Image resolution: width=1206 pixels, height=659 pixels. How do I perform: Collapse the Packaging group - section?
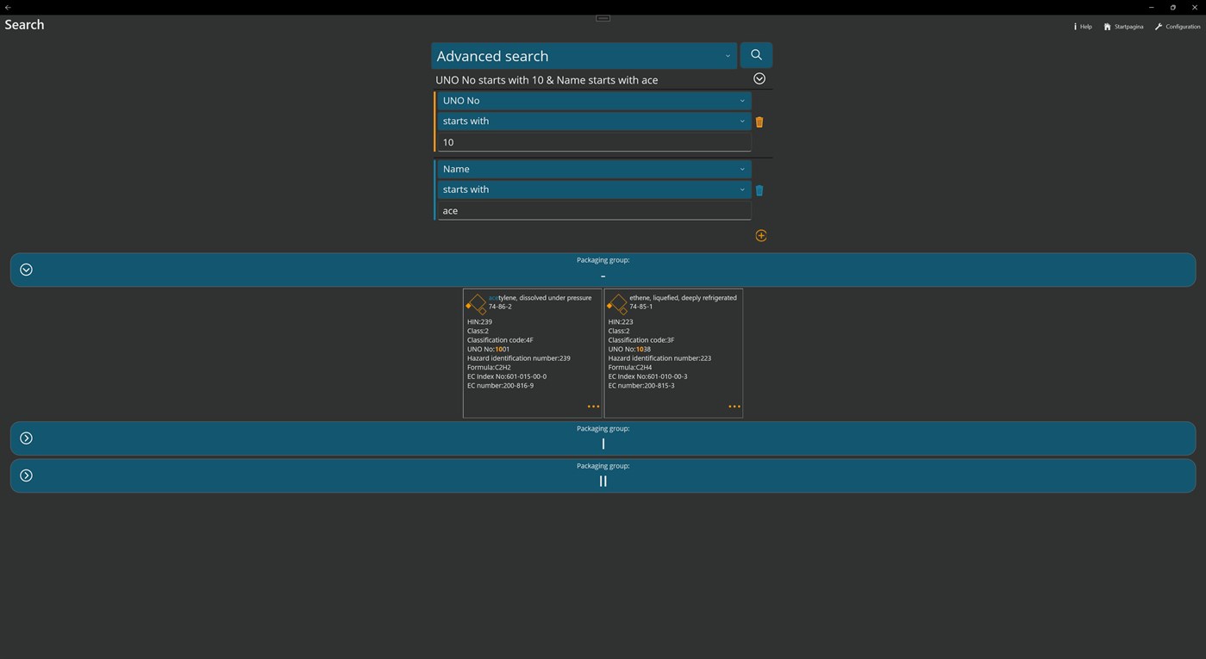tap(26, 270)
